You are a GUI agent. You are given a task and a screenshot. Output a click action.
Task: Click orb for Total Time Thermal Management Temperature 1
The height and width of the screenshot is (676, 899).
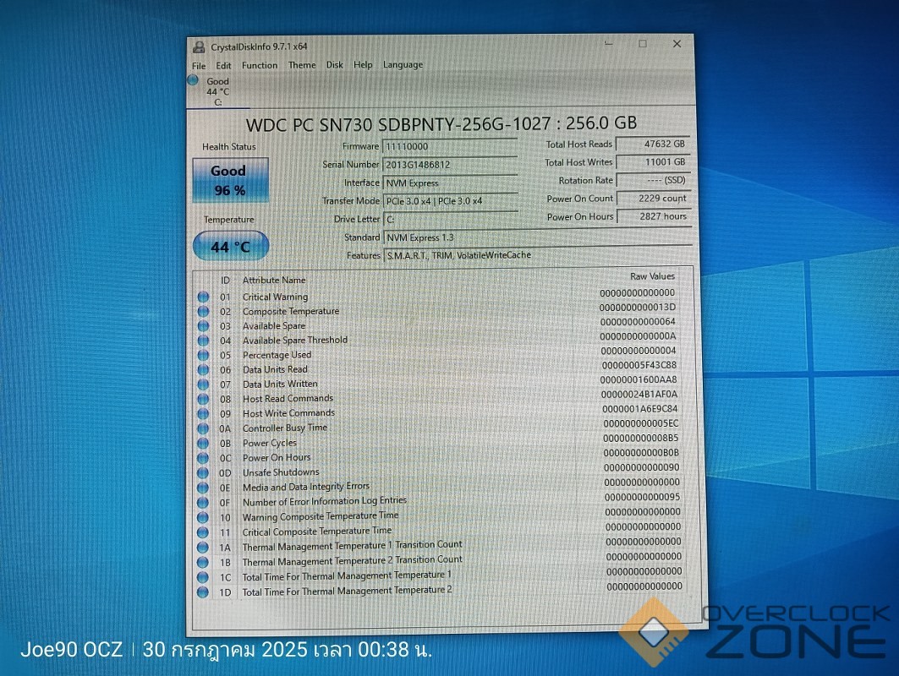(x=203, y=577)
